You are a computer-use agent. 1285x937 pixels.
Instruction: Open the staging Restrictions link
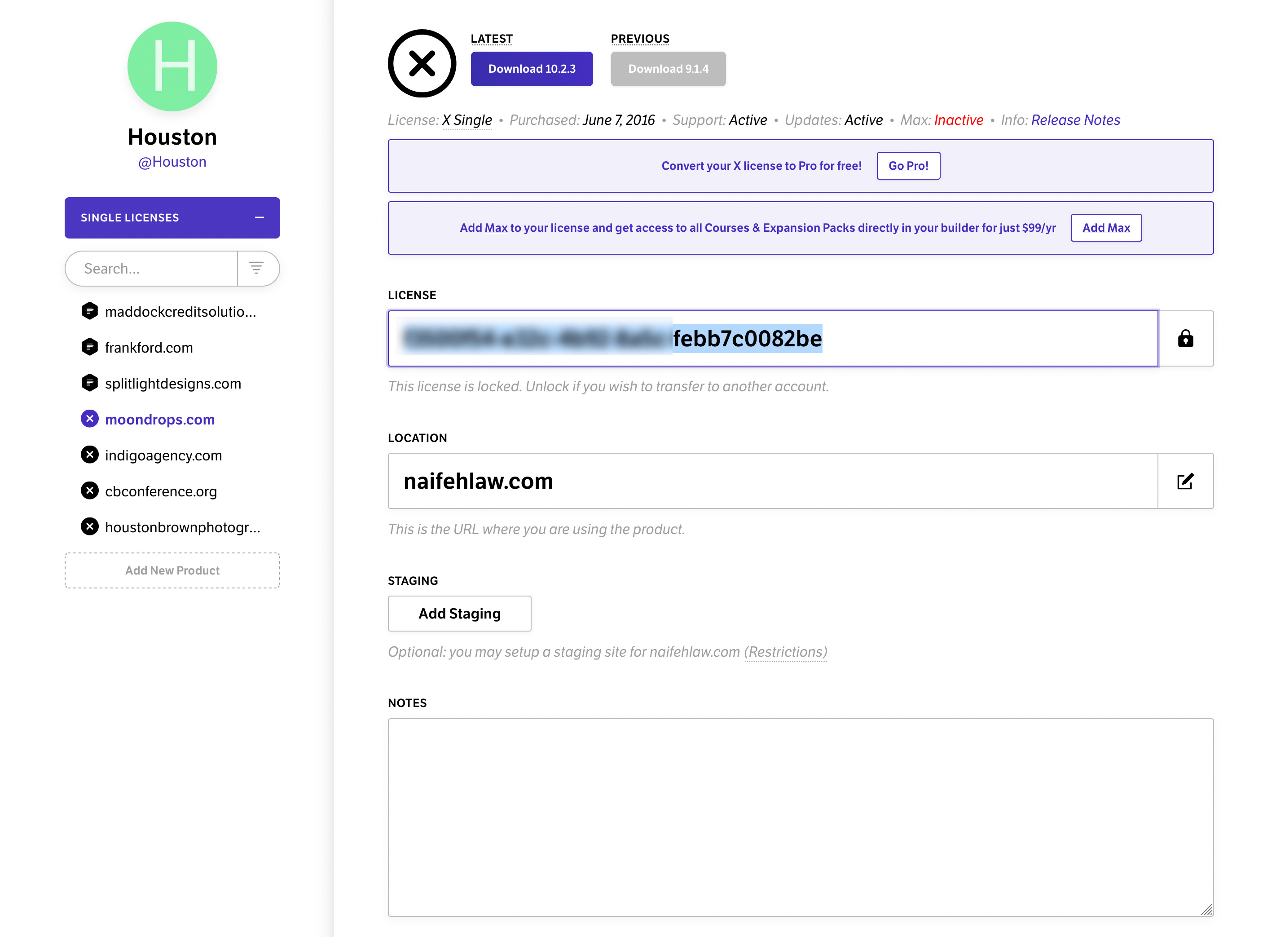[786, 652]
